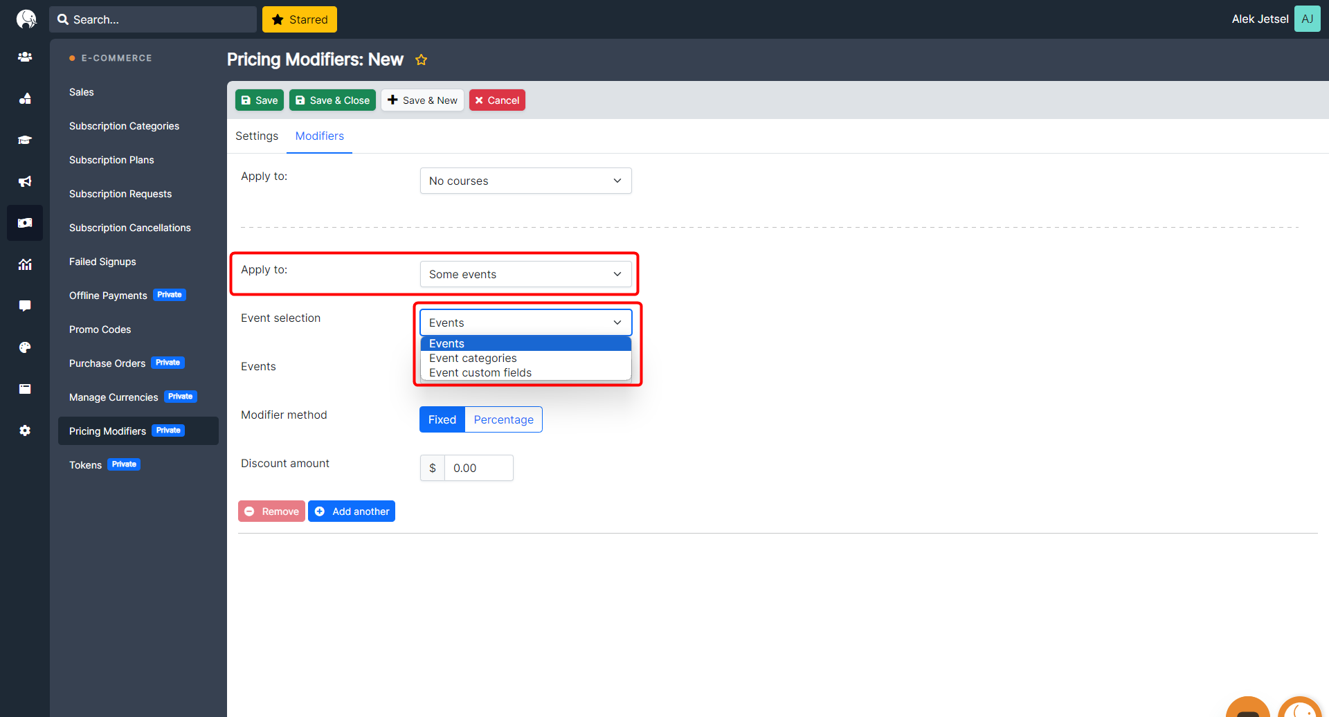Open Pricing Modifiers in sidebar
The height and width of the screenshot is (717, 1329).
pos(138,431)
